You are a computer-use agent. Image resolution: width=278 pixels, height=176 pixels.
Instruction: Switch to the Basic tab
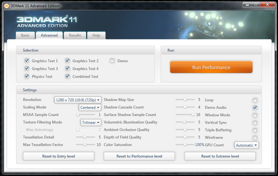25,35
